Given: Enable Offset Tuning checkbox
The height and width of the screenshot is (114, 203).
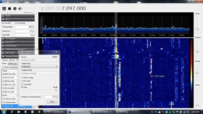Looking at the screenshot, I should [22, 78].
